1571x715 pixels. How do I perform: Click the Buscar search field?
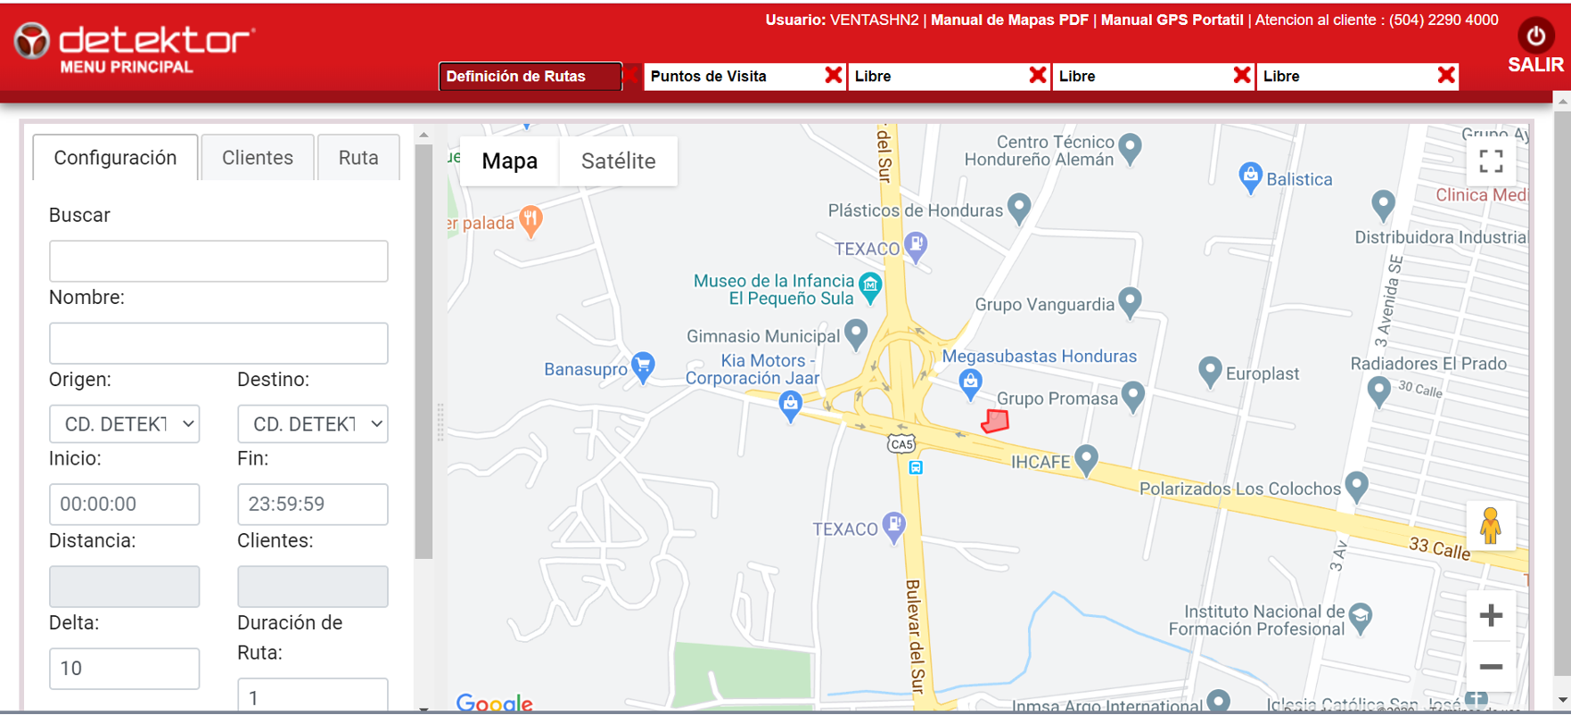218,261
